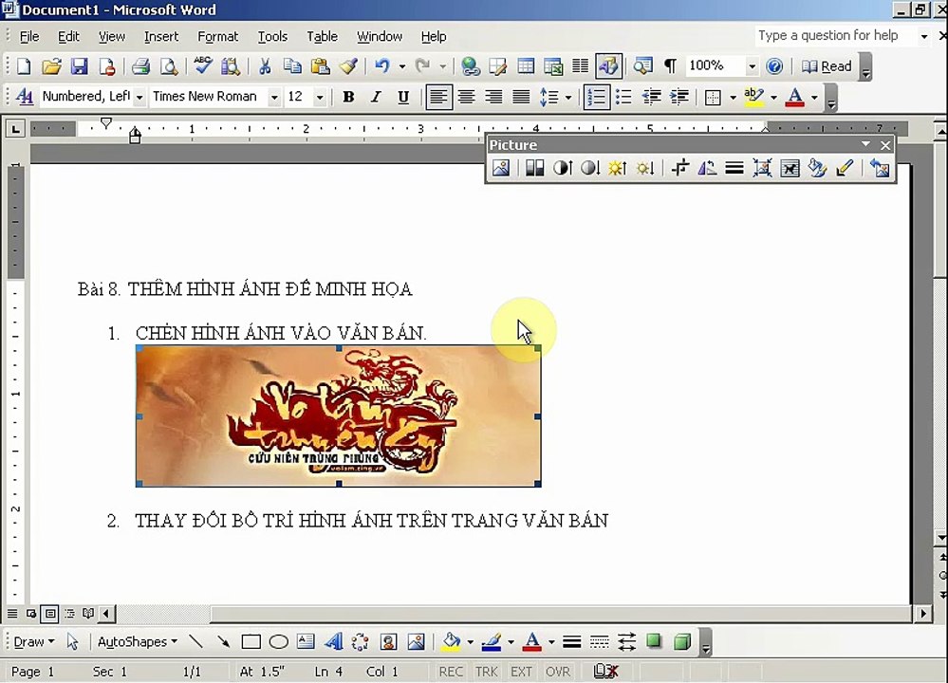948x683 pixels.
Task: Open the Edit menu
Action: click(68, 36)
